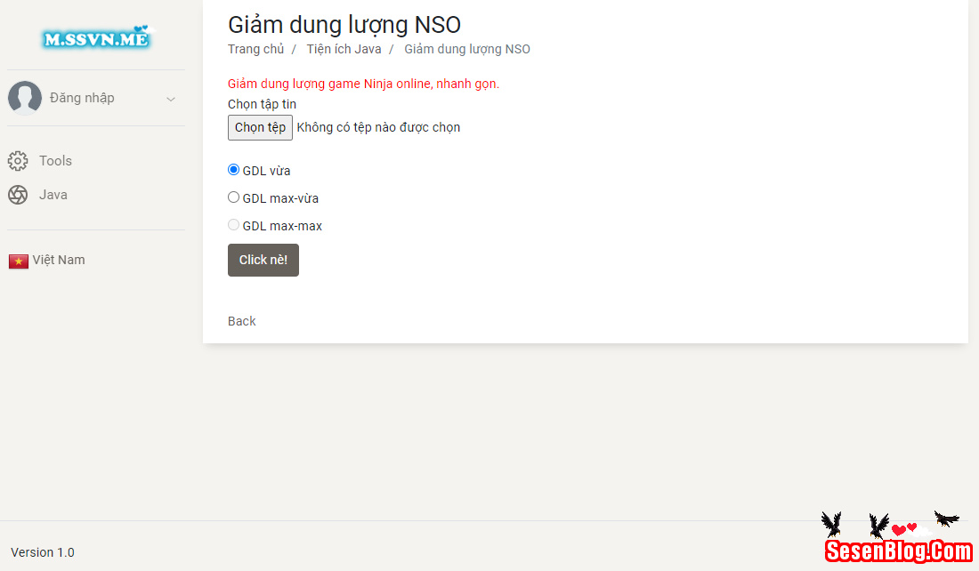Select the GDL vừa radio option
979x571 pixels.
(x=234, y=170)
